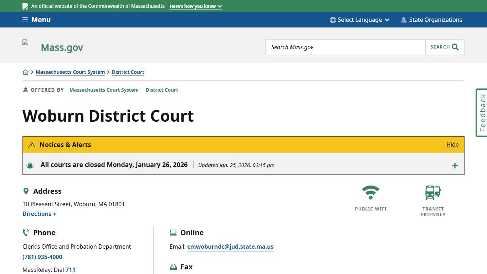Click the Public WiFi icon
487x274 pixels.
pos(371,192)
